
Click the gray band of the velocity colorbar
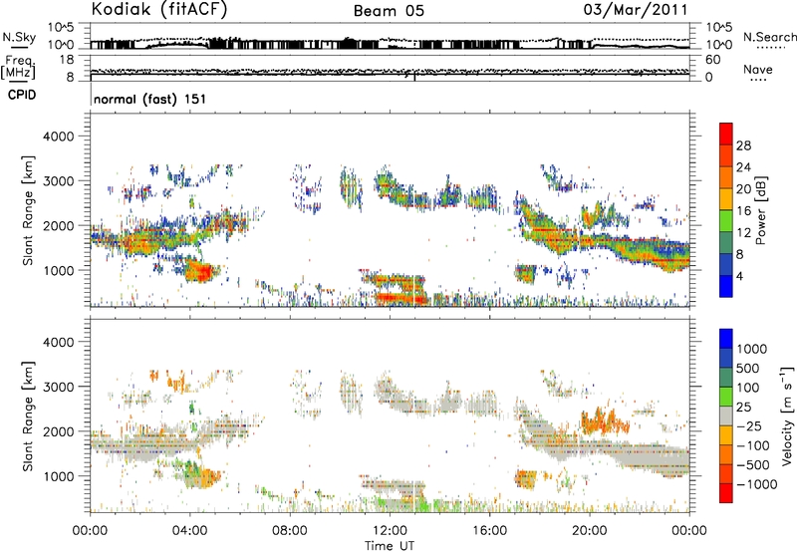pos(726,415)
